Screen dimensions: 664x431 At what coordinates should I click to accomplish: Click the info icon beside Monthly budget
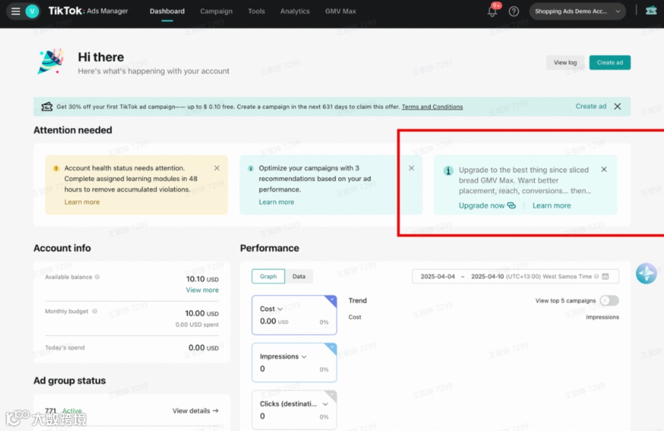click(x=94, y=311)
